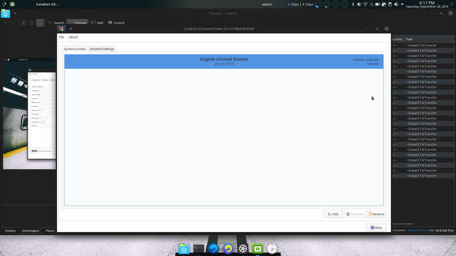
Task: Click the clock showing 6:17 PM
Action: (427, 4)
